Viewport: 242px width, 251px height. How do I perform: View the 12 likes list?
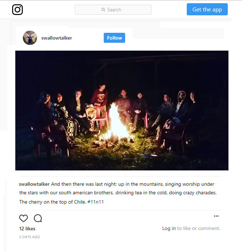coord(27,229)
